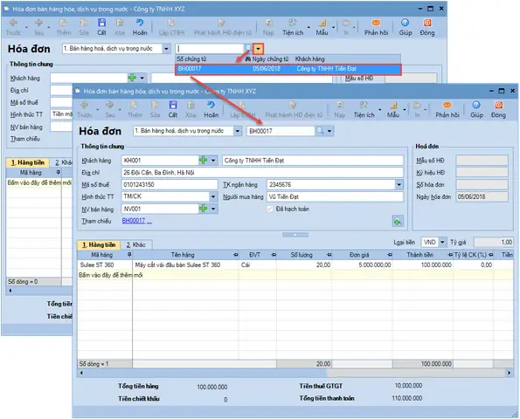Screen dimensions: 520x419
Task: Select BH00017 row in voucher dropdown list
Action: [x=288, y=69]
